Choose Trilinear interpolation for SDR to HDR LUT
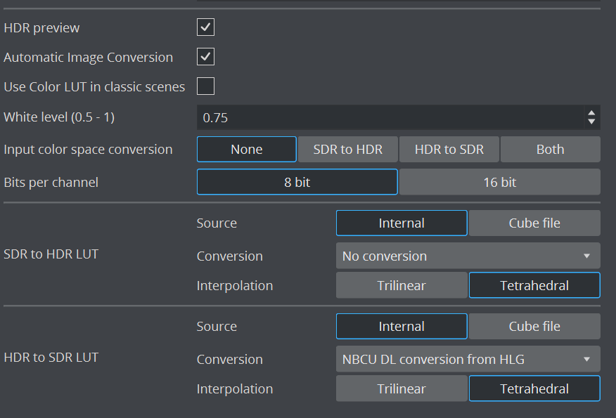Screen dimensions: 616x418 coord(401,285)
